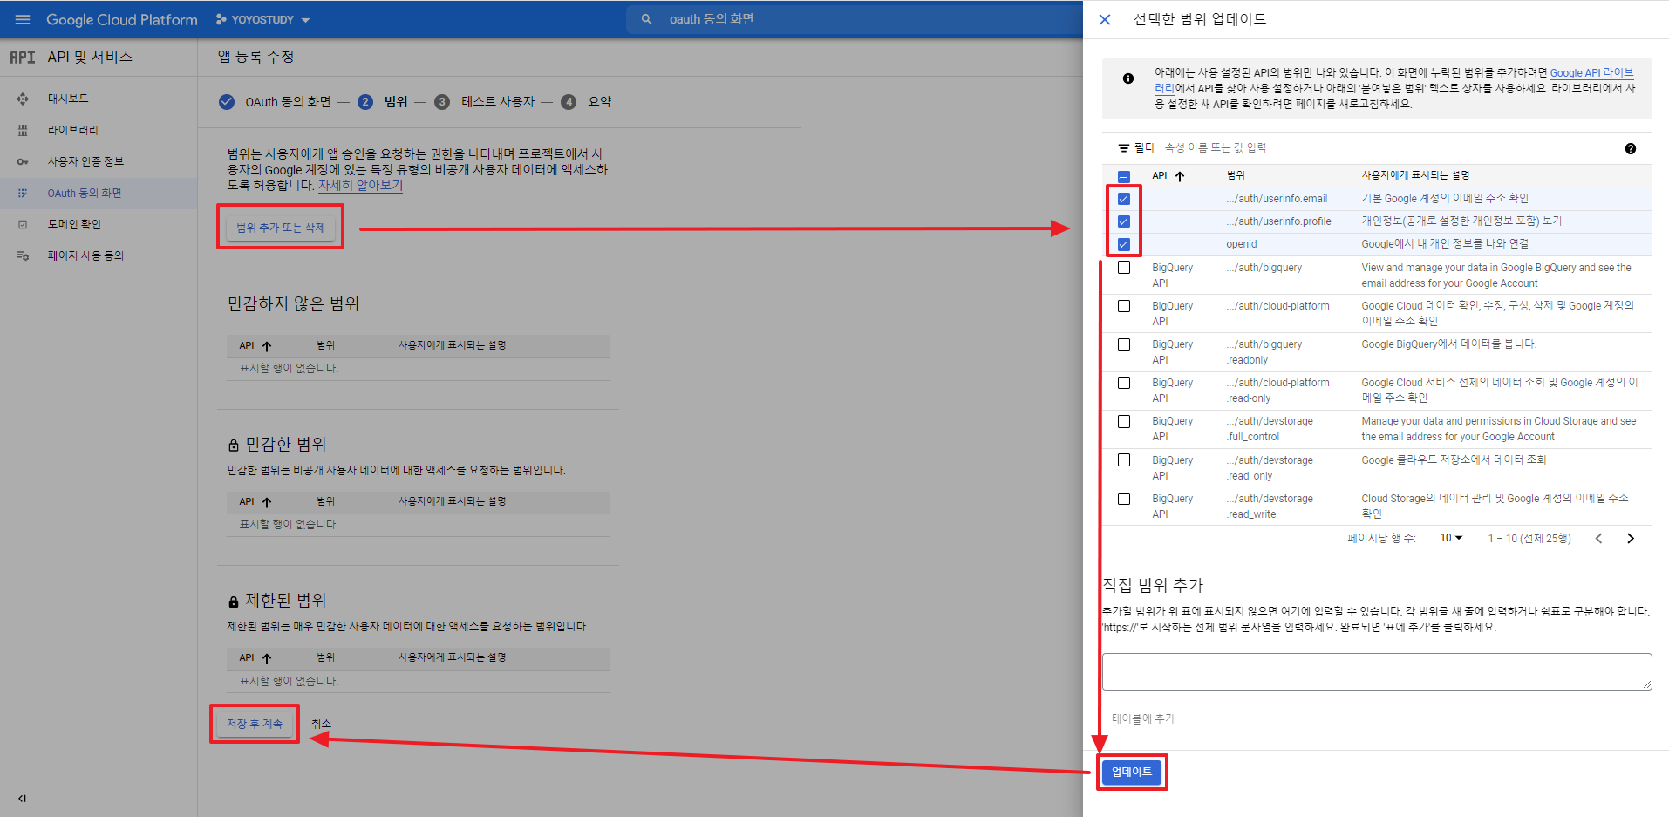Toggle the select-all header checkbox
1669x817 pixels.
click(x=1124, y=176)
